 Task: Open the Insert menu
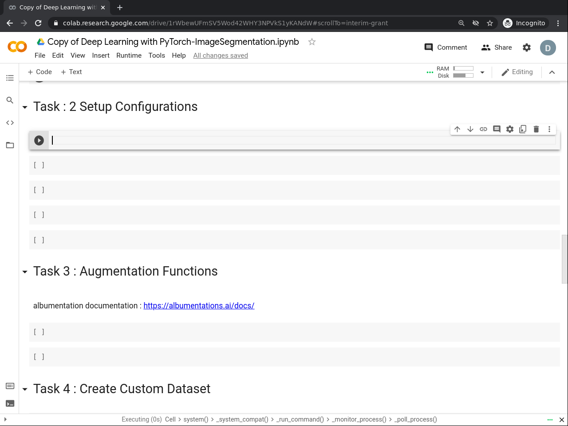tap(101, 55)
